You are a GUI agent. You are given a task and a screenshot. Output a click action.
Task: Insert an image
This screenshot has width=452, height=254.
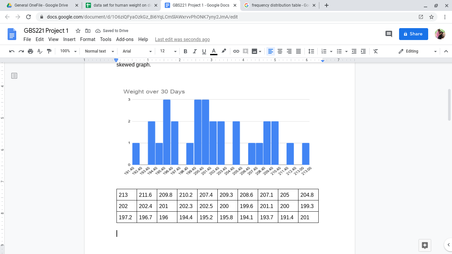(254, 51)
